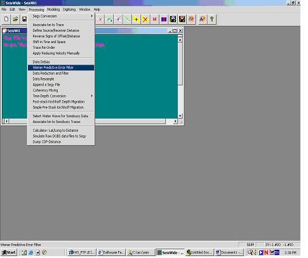Select Apply Reducing Velocity Manually

pos(61,53)
